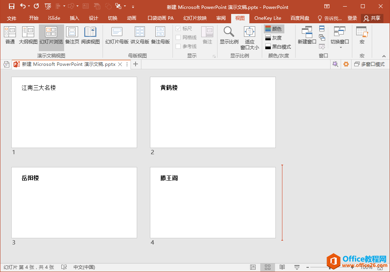Click the 多窗口模式 multi-window mode button
390x272 pixels.
tap(369, 64)
